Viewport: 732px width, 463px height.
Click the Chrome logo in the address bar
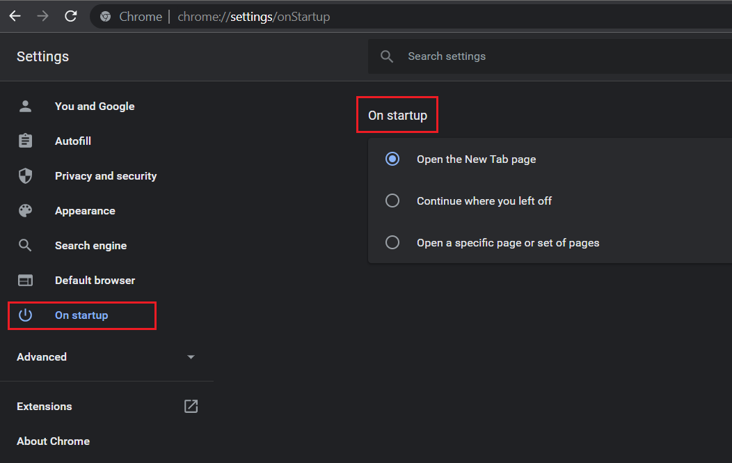pyautogui.click(x=104, y=16)
